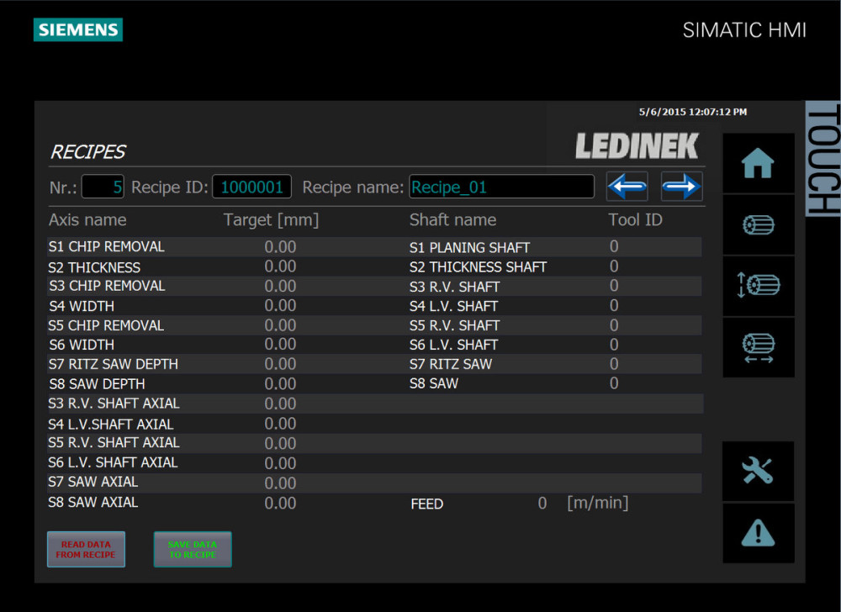The width and height of the screenshot is (841, 612).
Task: Select S1 CHIP REMOVAL target value
Action: [280, 247]
